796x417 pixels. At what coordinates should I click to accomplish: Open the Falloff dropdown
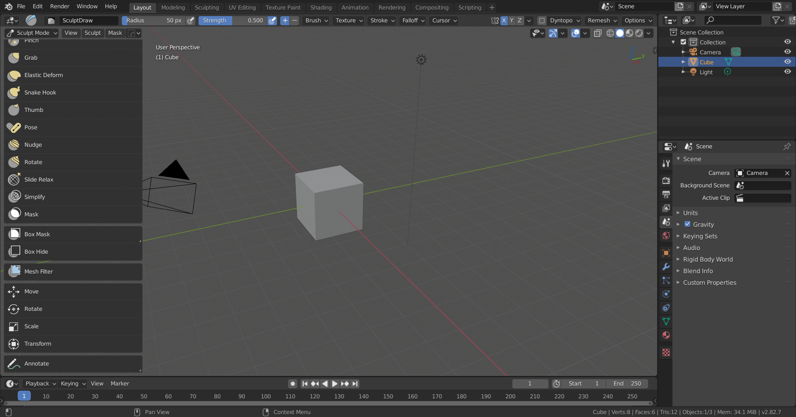412,20
